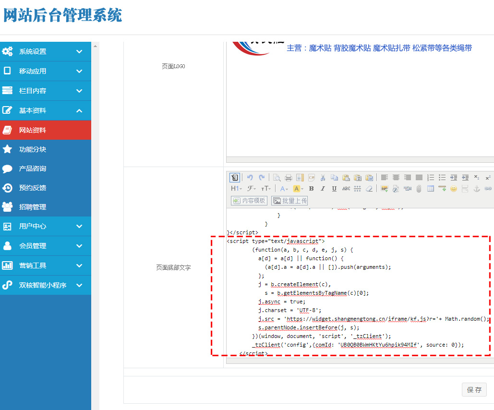The width and height of the screenshot is (494, 410).
Task: Expand the 用户中心 menu
Action: [46, 226]
